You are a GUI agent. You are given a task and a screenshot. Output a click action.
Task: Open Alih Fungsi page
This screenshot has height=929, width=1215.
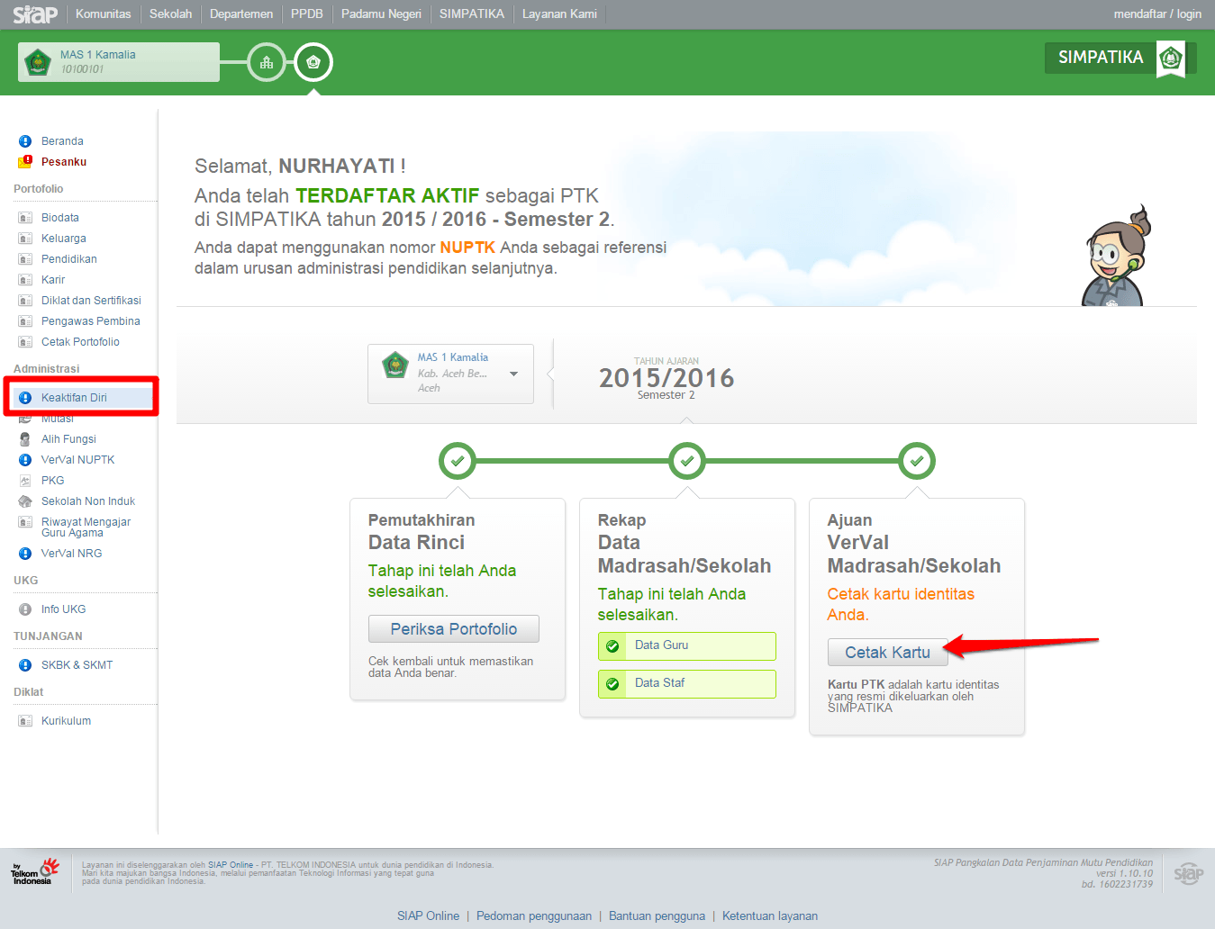(68, 439)
